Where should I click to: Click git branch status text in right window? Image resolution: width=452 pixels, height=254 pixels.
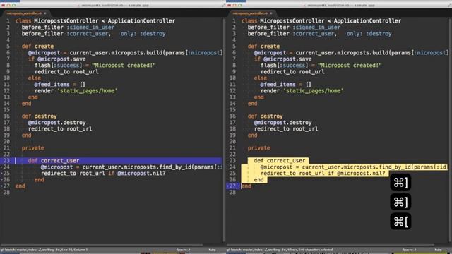(x=280, y=250)
